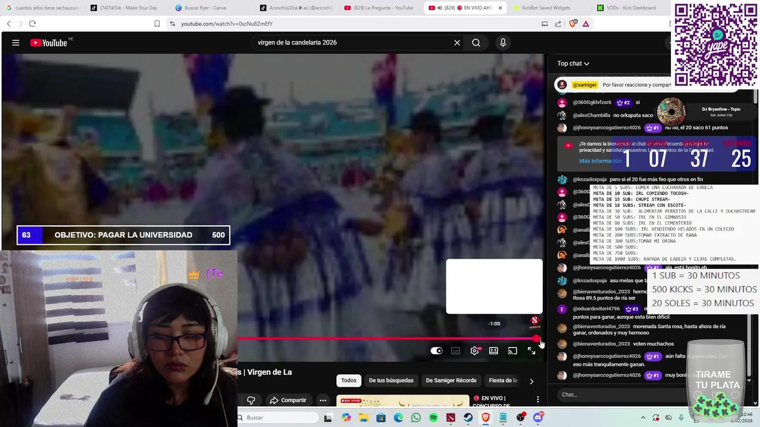Viewport: 760px width, 427px height.
Task: Toggle subtitles button in video player
Action: click(x=455, y=350)
